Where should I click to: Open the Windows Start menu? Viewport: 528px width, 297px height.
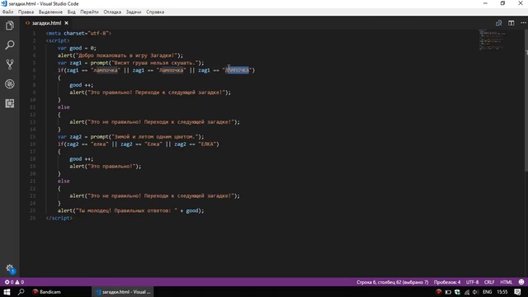tap(7, 291)
